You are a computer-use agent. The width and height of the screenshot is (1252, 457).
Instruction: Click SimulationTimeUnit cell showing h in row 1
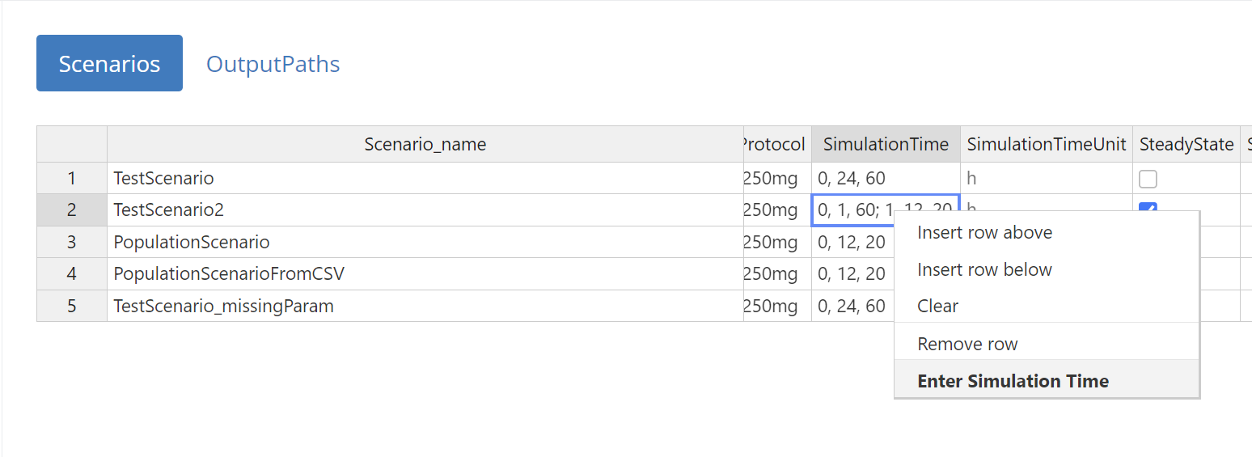click(x=1047, y=178)
